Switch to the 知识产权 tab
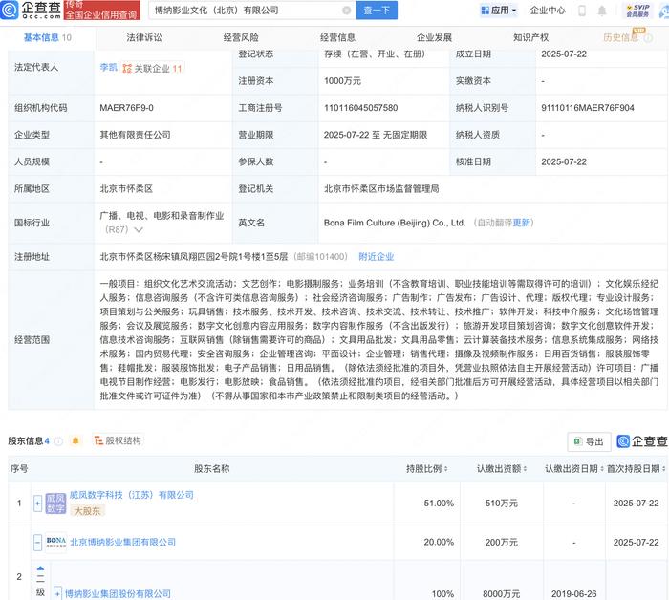This screenshot has height=600, width=669. click(531, 37)
